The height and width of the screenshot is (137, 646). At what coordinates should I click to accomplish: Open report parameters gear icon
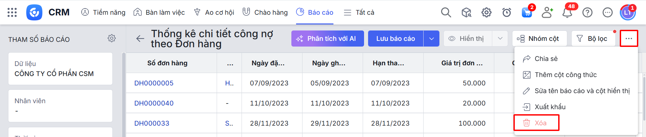112,39
